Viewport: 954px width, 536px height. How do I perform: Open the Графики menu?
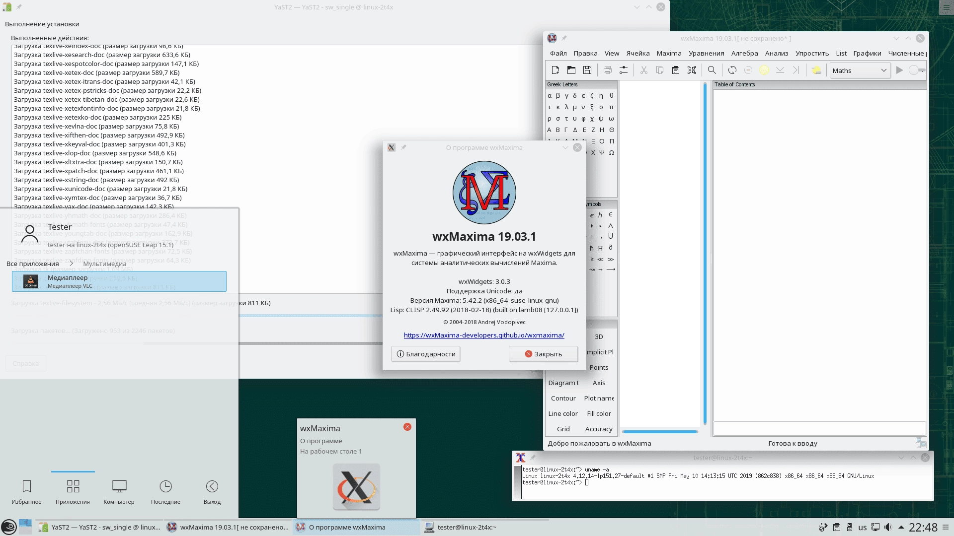[867, 53]
